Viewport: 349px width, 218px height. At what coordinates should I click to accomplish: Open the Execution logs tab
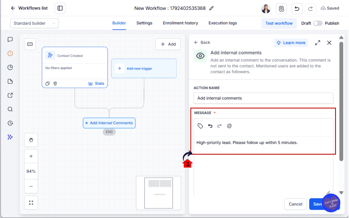coord(223,23)
